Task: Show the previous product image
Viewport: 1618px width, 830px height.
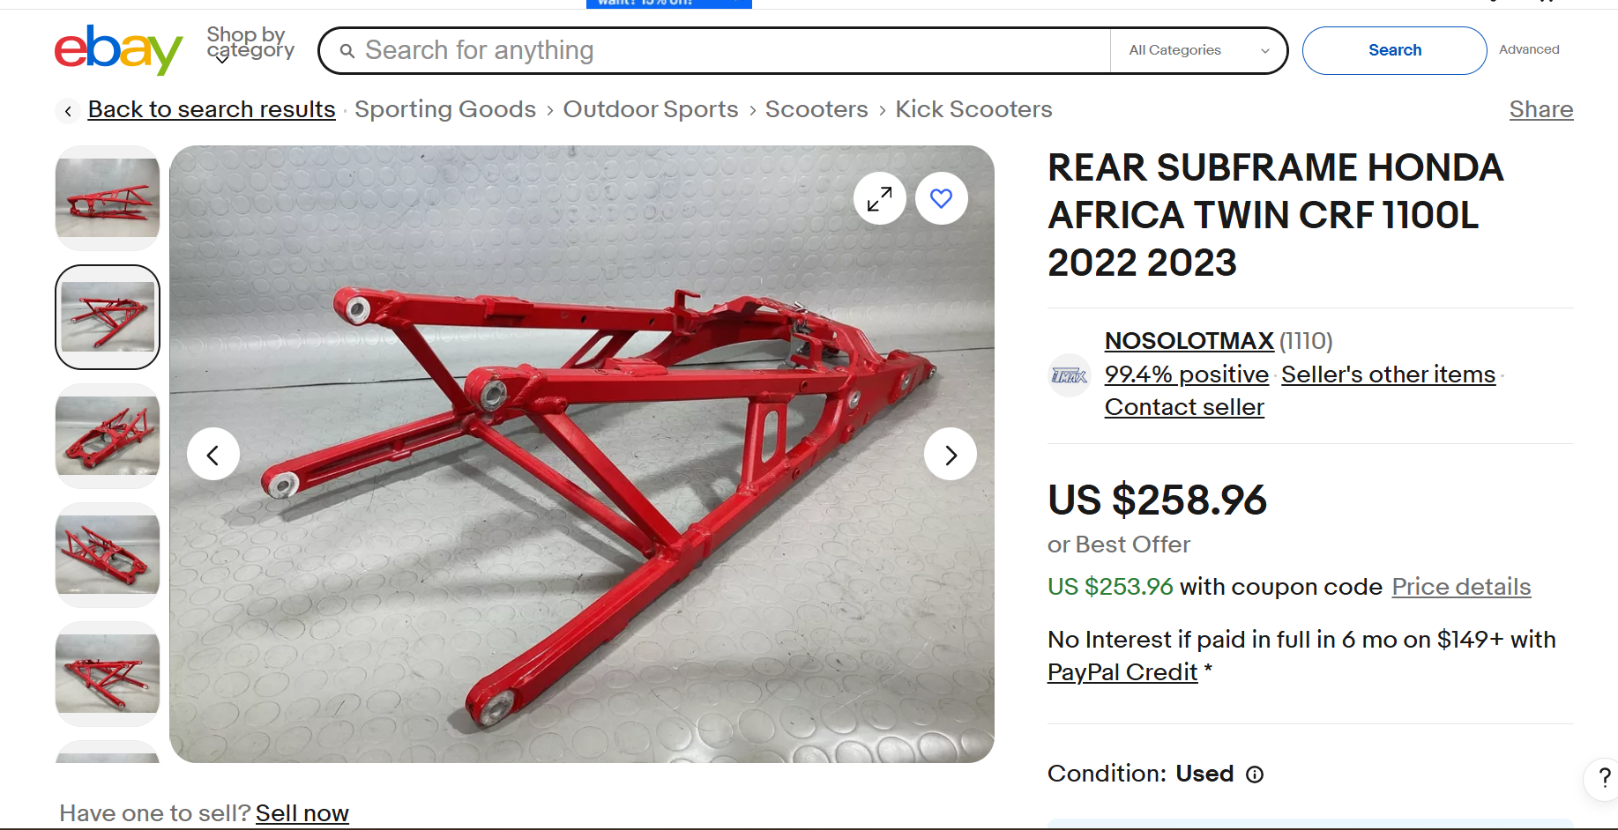Action: 213,454
